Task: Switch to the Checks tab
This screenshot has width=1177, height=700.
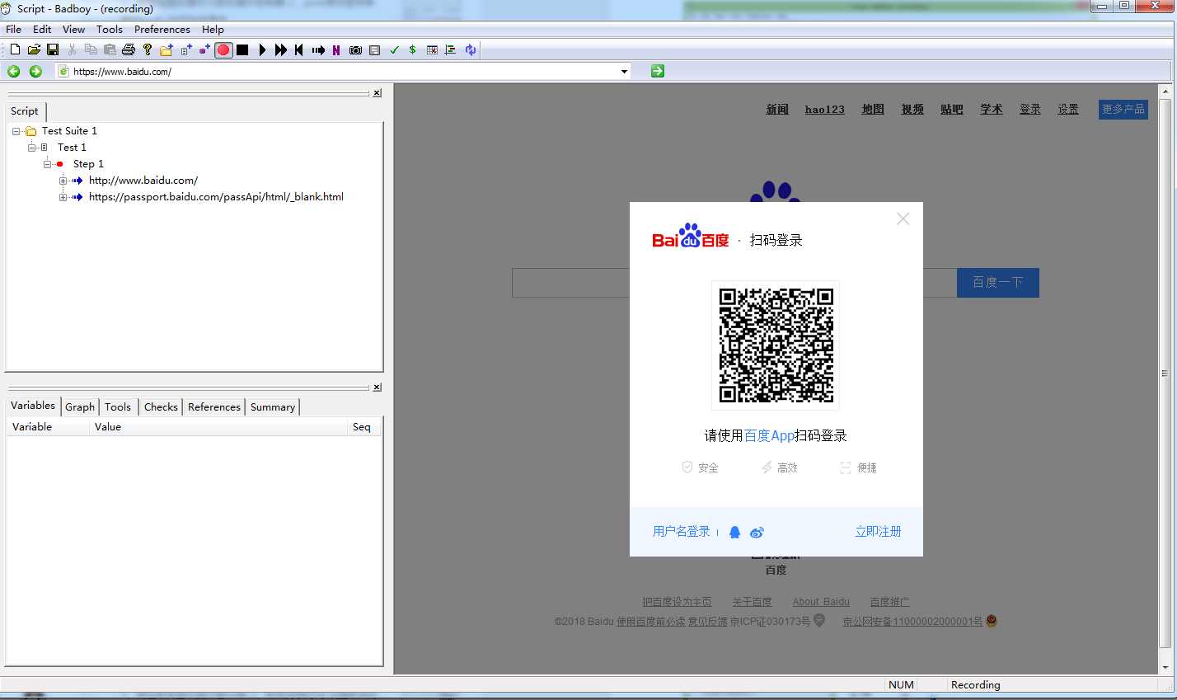Action: coord(161,406)
